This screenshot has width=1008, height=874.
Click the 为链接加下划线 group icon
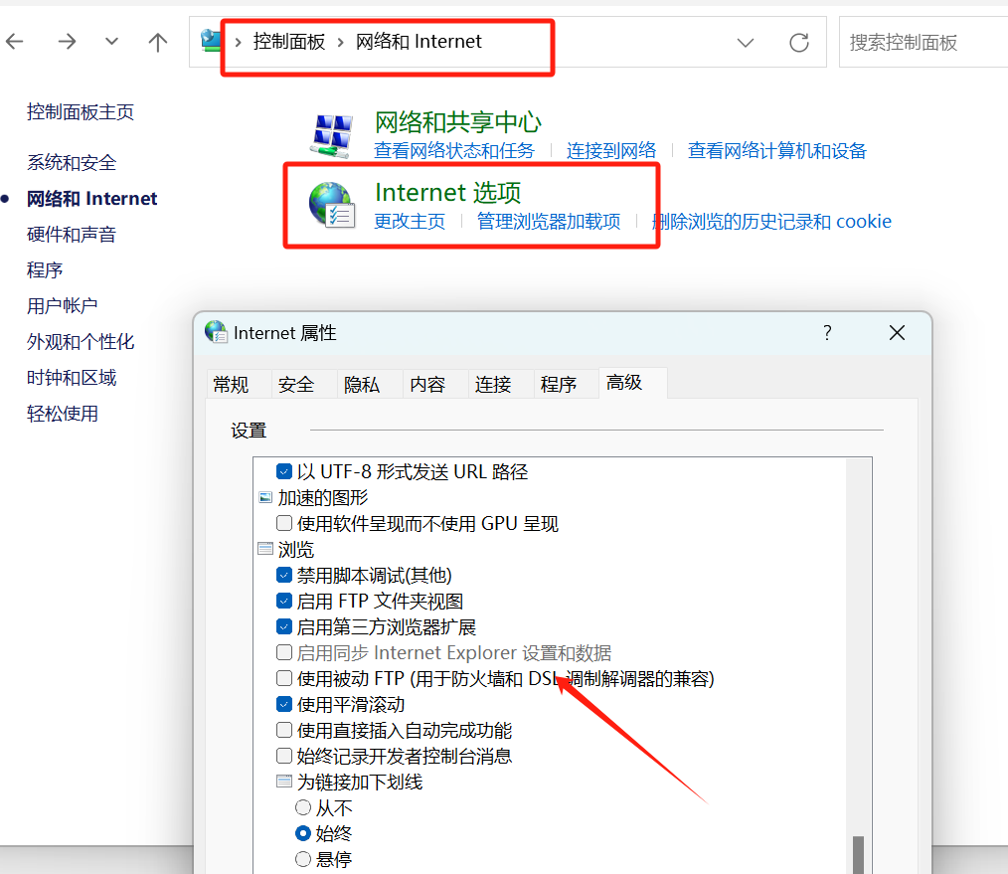[x=283, y=782]
